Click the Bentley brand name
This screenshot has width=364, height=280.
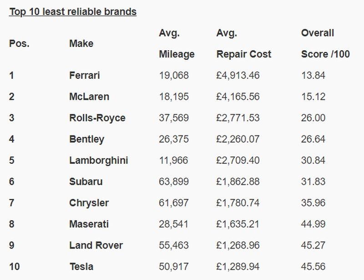(86, 139)
